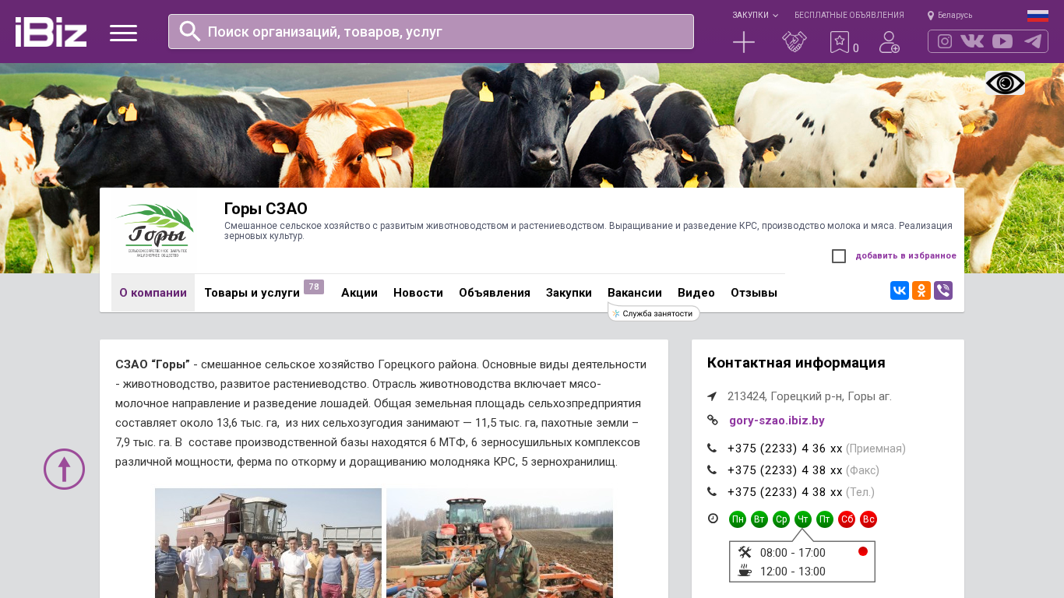This screenshot has width=1064, height=598.
Task: Open the Вакансии tab
Action: click(635, 293)
